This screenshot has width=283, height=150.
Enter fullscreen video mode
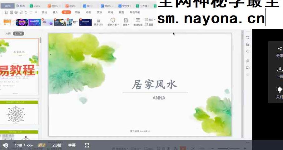(87, 145)
